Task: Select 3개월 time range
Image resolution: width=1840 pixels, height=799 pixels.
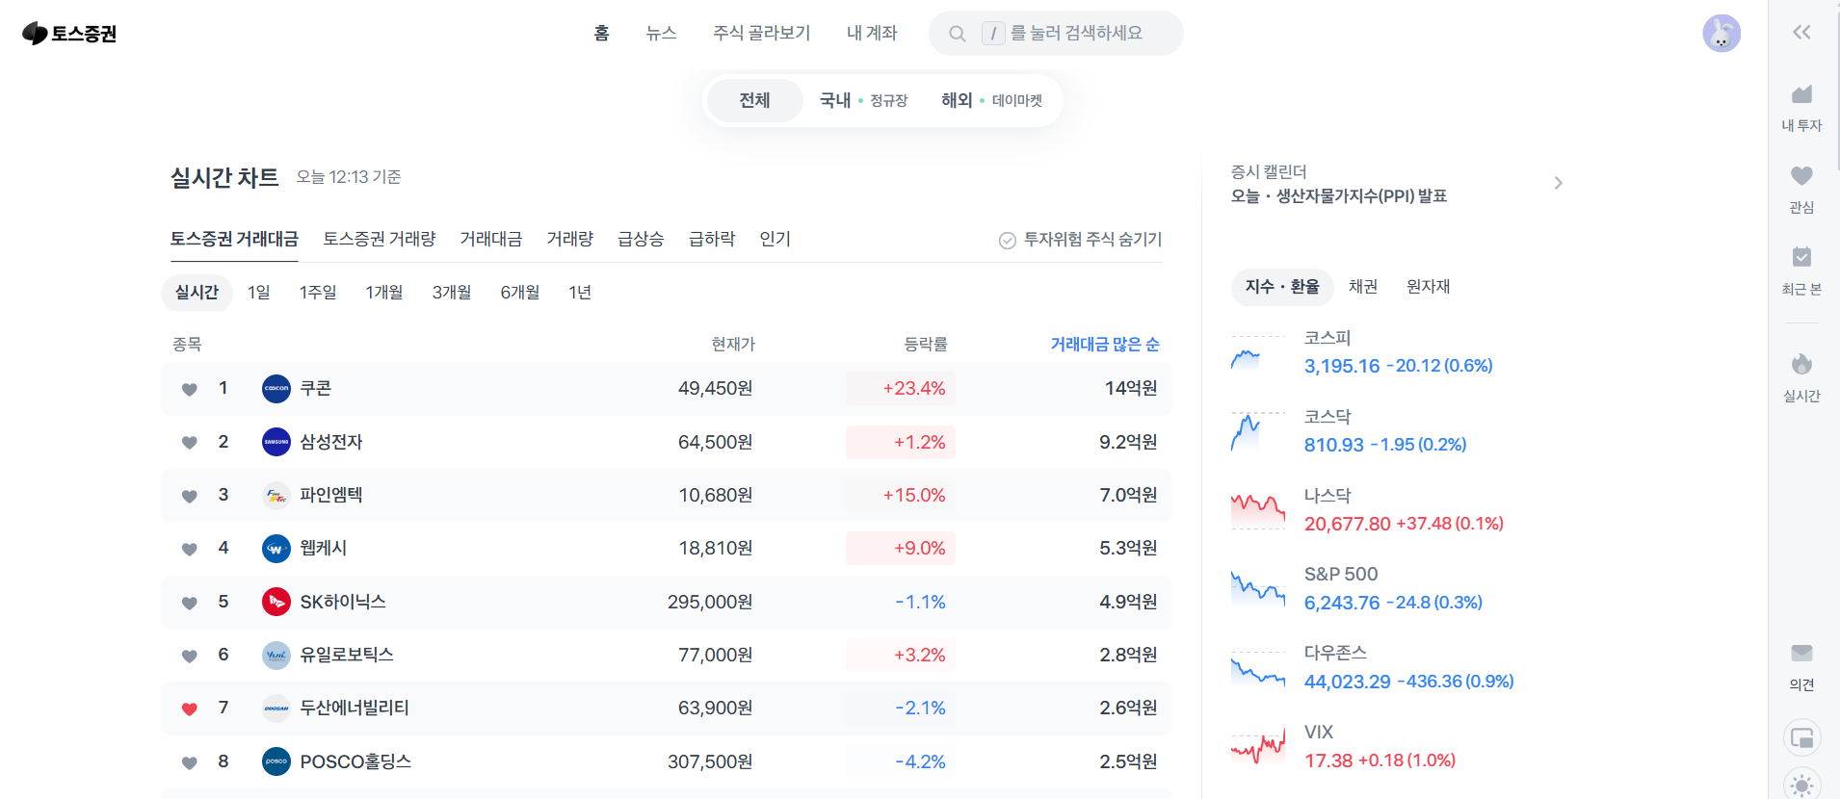Action: click(452, 292)
